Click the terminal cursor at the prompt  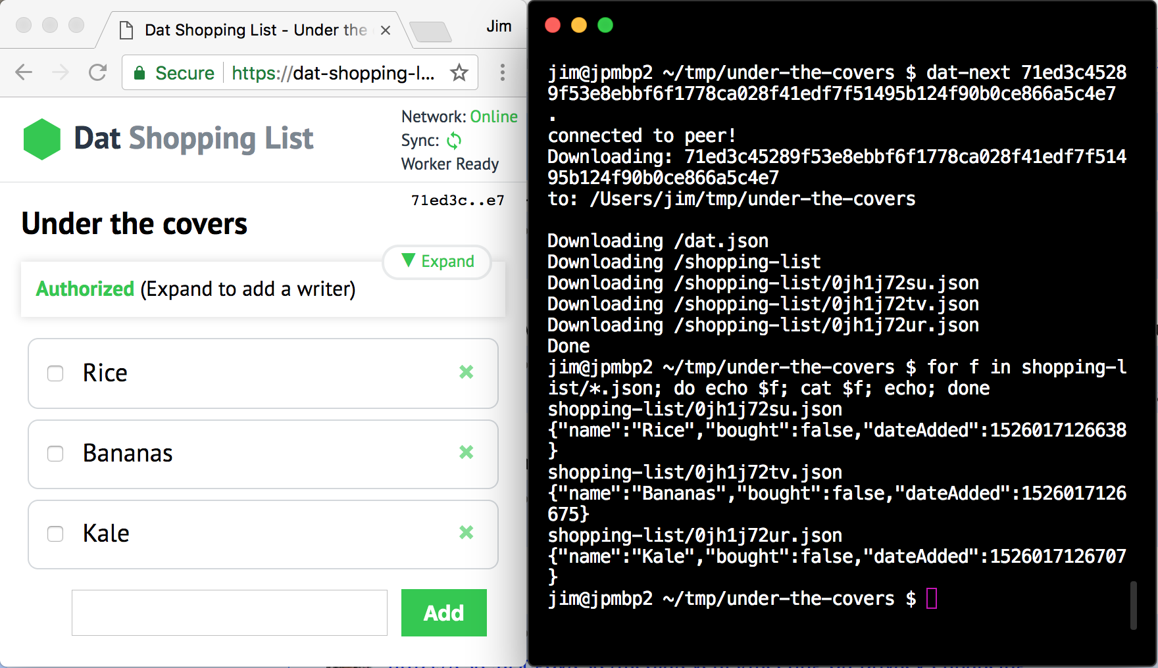(x=932, y=598)
